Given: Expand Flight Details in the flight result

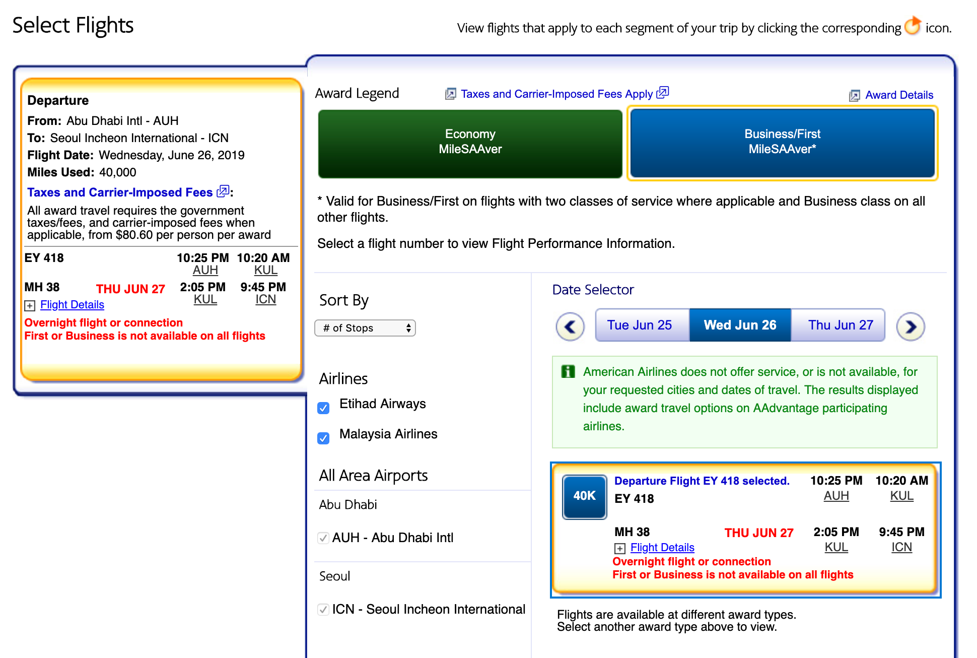Looking at the screenshot, I should [x=662, y=548].
